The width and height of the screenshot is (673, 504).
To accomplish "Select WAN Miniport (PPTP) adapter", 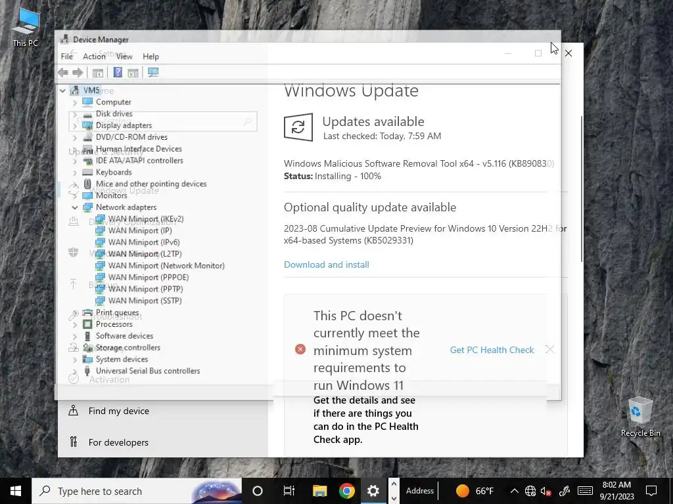I will tap(145, 289).
